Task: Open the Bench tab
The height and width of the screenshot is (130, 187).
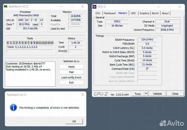Action: click(x=155, y=13)
